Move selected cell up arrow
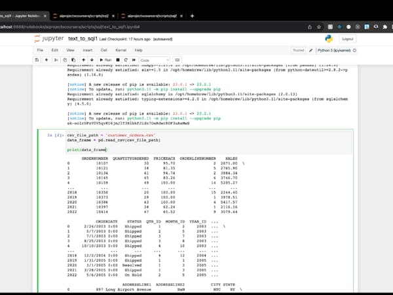 point(83,60)
